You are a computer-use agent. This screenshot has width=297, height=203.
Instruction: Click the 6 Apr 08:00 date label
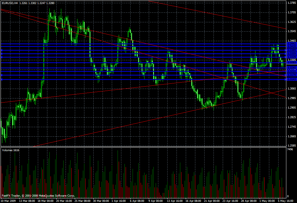coord(137,201)
